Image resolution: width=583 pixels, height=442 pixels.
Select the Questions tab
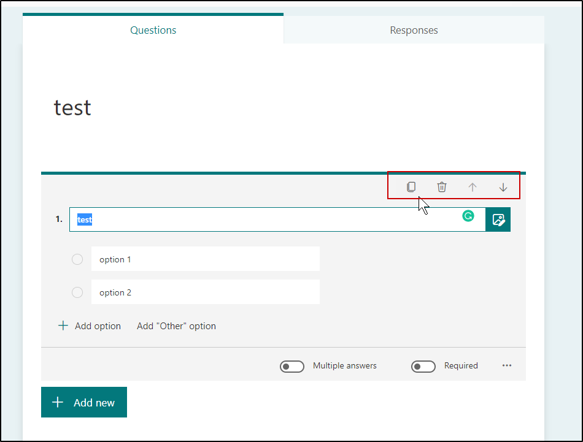point(153,29)
